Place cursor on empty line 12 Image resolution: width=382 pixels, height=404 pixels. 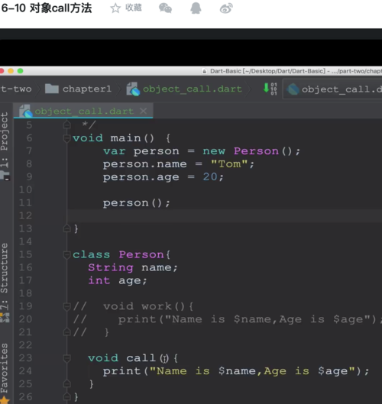click(225, 215)
